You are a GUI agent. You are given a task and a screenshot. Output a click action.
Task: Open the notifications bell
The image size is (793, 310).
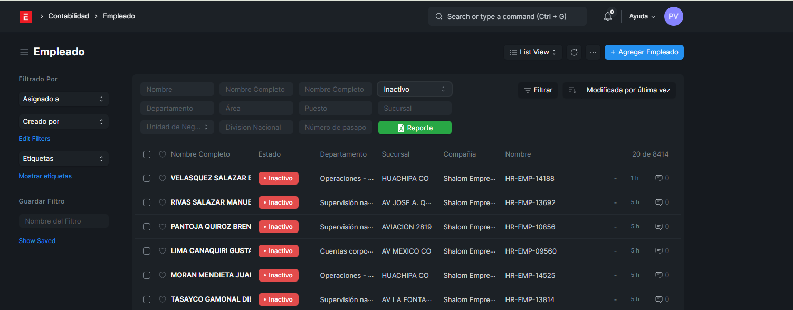click(x=608, y=16)
